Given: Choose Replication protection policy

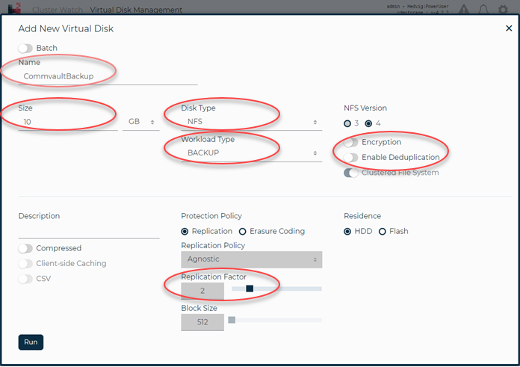Looking at the screenshot, I should 185,232.
